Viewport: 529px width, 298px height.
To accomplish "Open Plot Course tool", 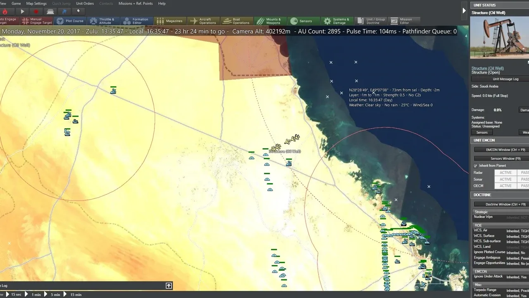I will (70, 21).
